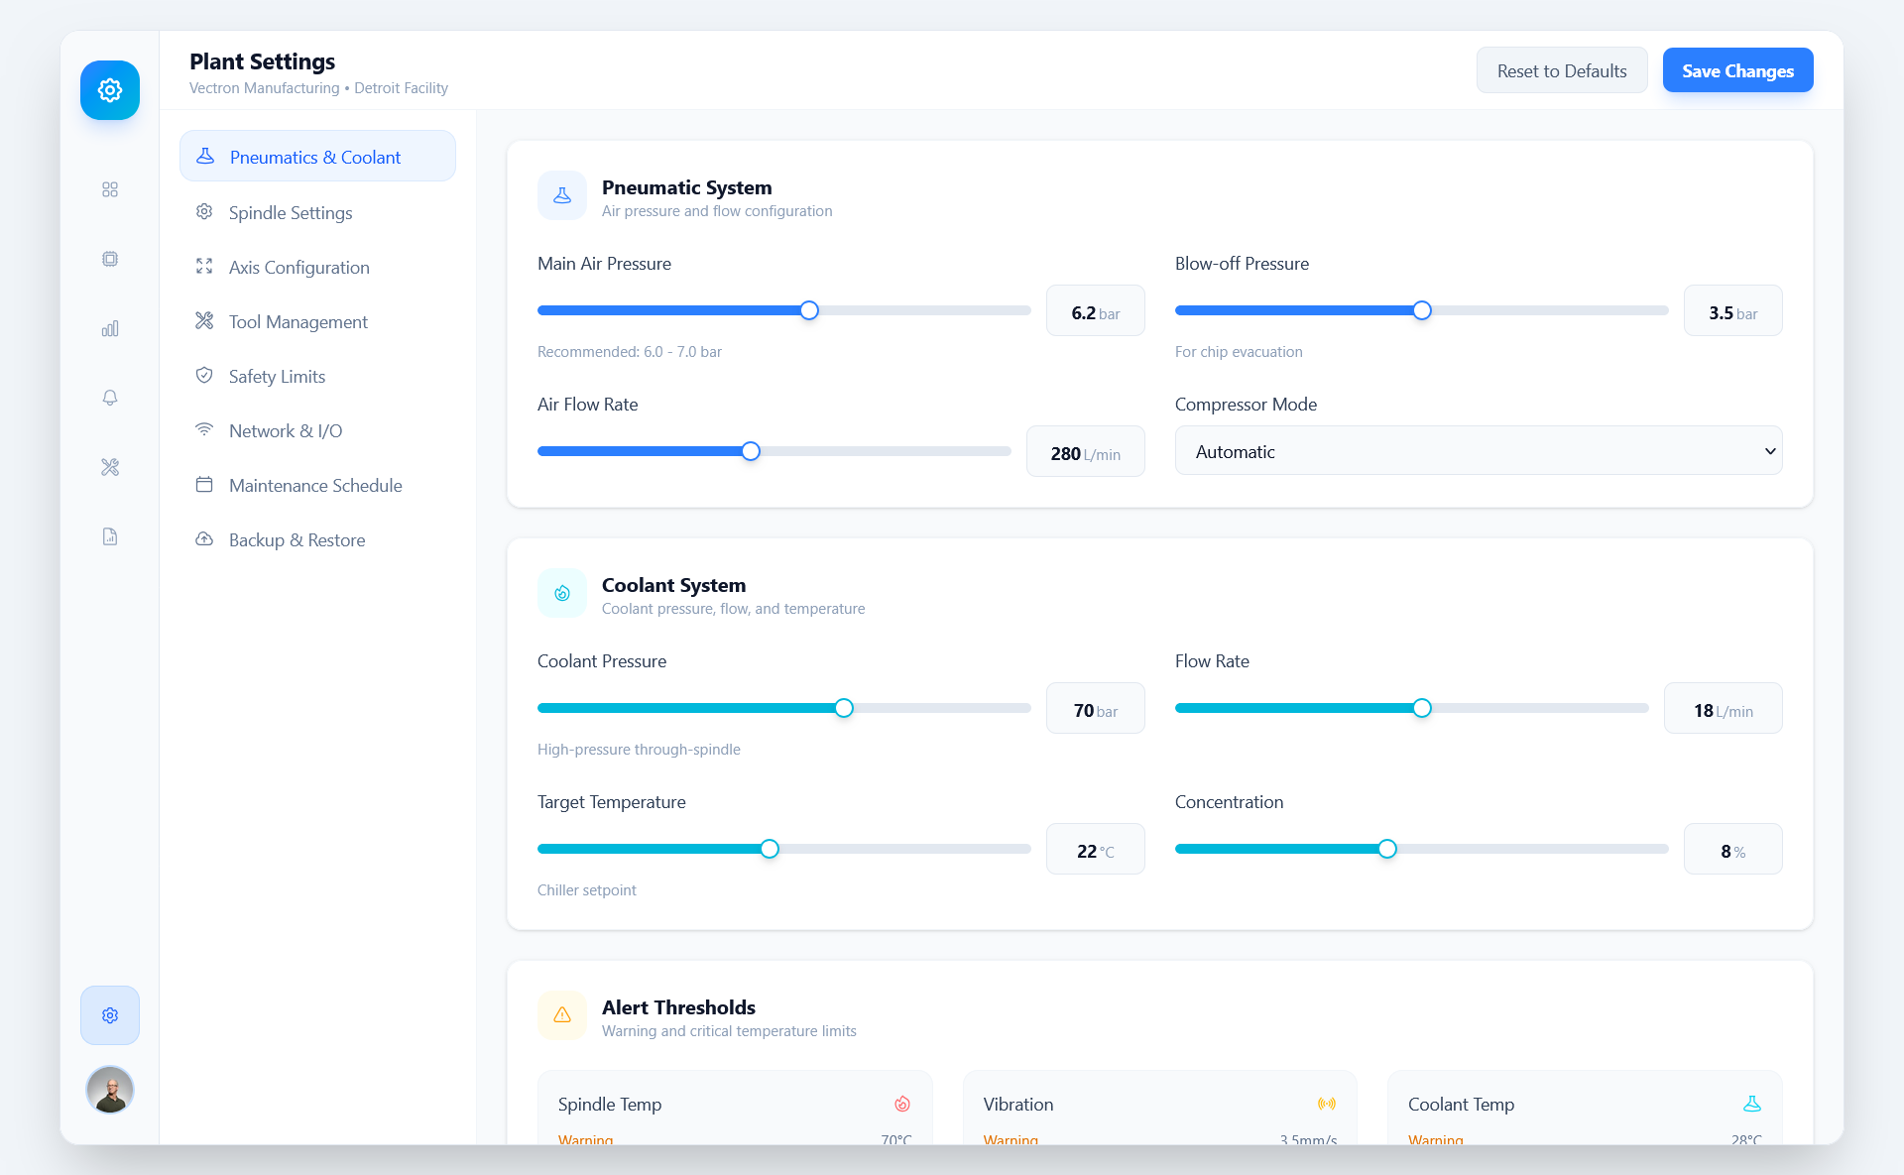Click Reset to Defaults
The image size is (1904, 1175).
[x=1561, y=69]
